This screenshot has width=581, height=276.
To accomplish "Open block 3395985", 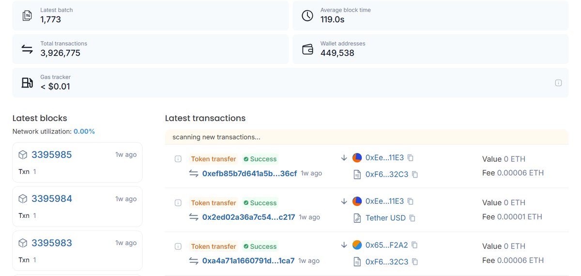I will tap(52, 155).
